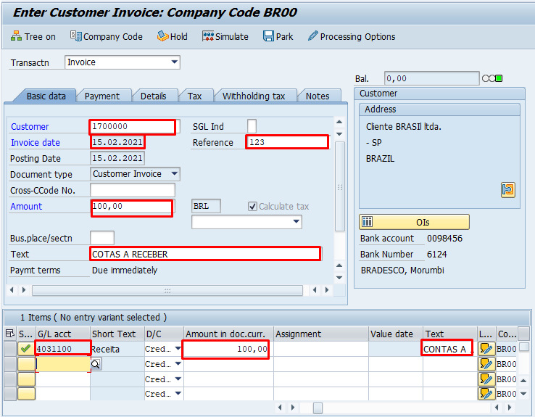The image size is (535, 417).
Task: Open search help beside G/L acct field
Action: click(96, 365)
